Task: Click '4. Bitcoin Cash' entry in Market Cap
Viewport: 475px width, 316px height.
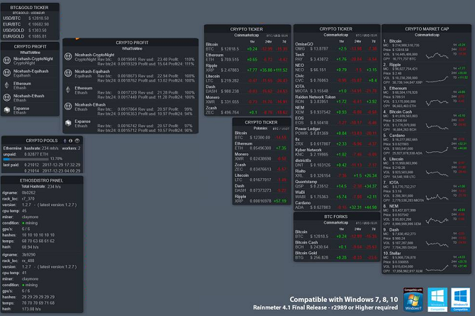Action: pyautogui.click(x=425, y=121)
